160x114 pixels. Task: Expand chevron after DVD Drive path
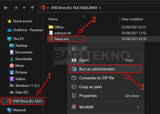[x=100, y=8]
